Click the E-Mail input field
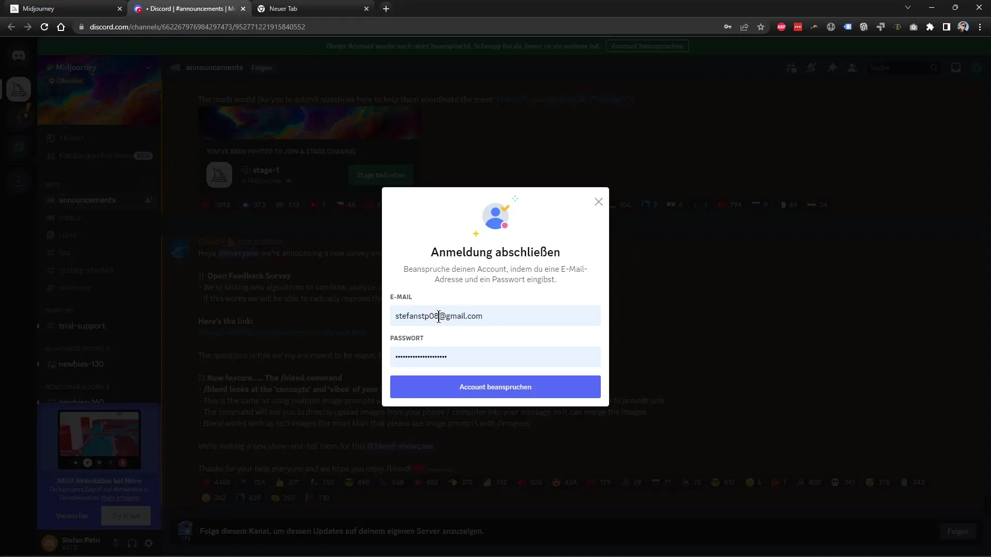The height and width of the screenshot is (557, 991). pyautogui.click(x=495, y=316)
